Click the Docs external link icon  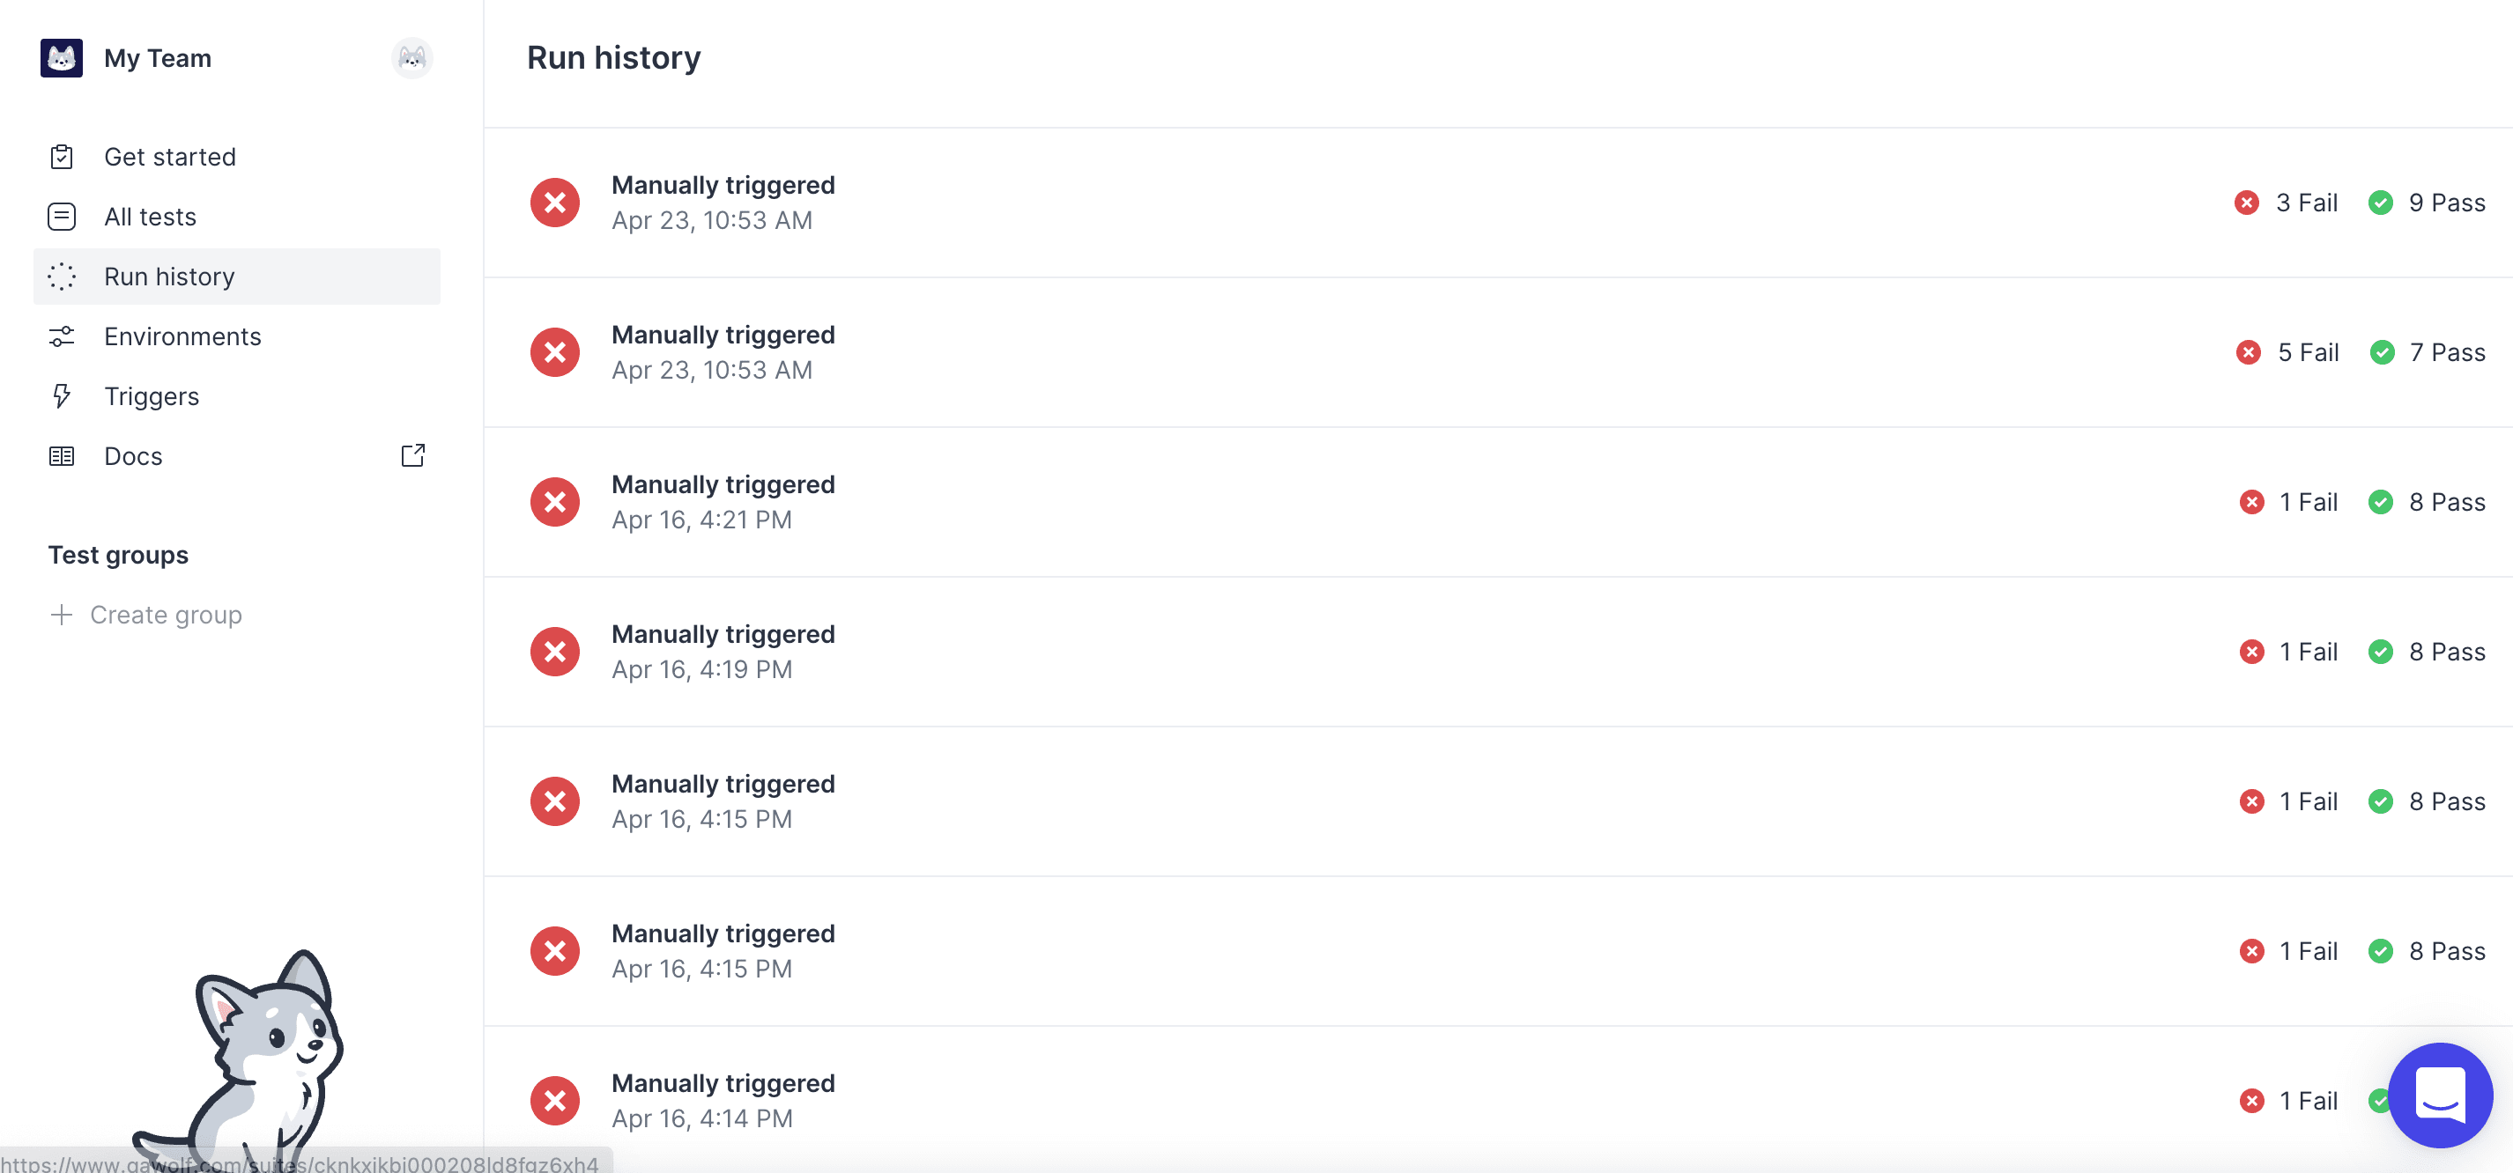[x=412, y=455]
